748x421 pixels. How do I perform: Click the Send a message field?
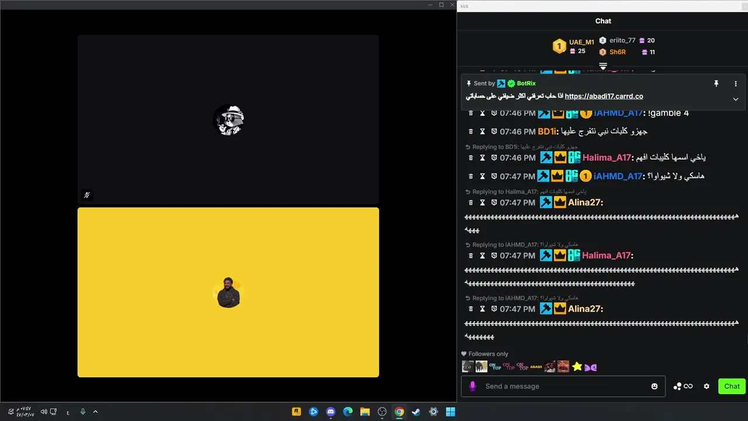(563, 386)
